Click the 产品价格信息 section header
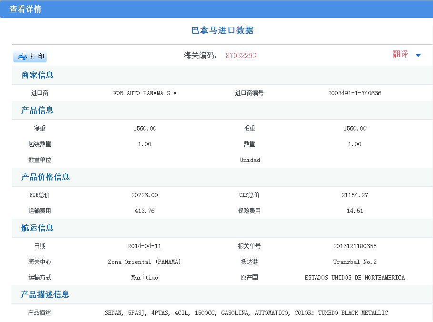This screenshot has width=433, height=322. (46, 177)
